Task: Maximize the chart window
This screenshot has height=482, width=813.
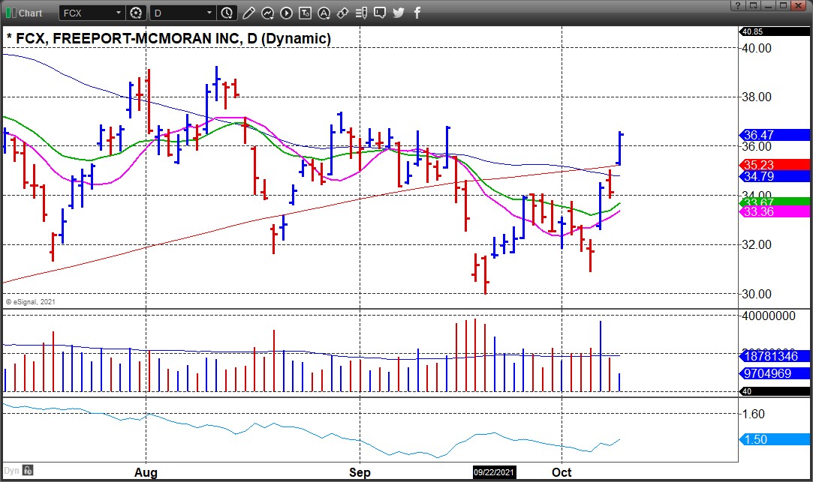Action: 784,6
